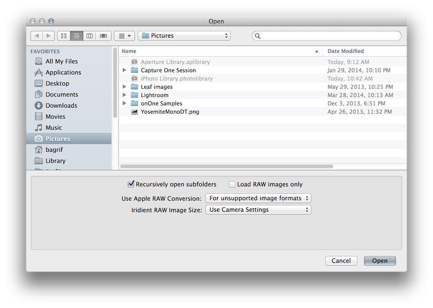Click the Open button
The width and height of the screenshot is (433, 308).
(380, 261)
